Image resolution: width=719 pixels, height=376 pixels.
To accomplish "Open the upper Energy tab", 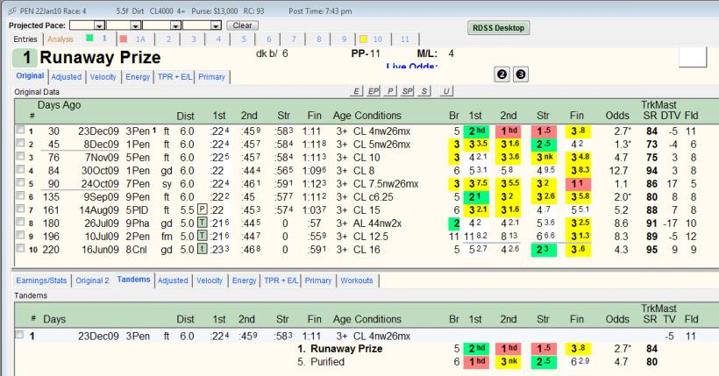I will (138, 76).
